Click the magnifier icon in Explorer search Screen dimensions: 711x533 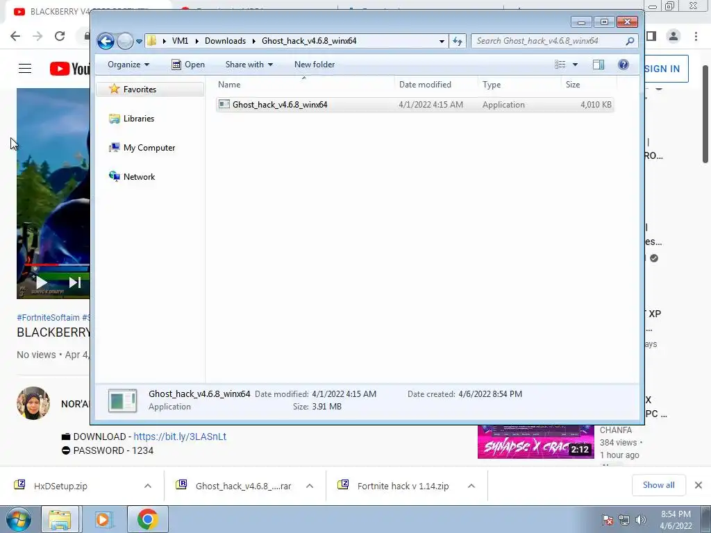(630, 41)
